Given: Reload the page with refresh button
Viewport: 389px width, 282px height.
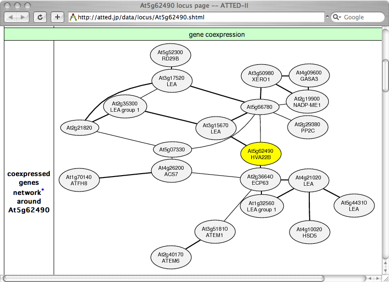Looking at the screenshot, I should click(x=40, y=17).
